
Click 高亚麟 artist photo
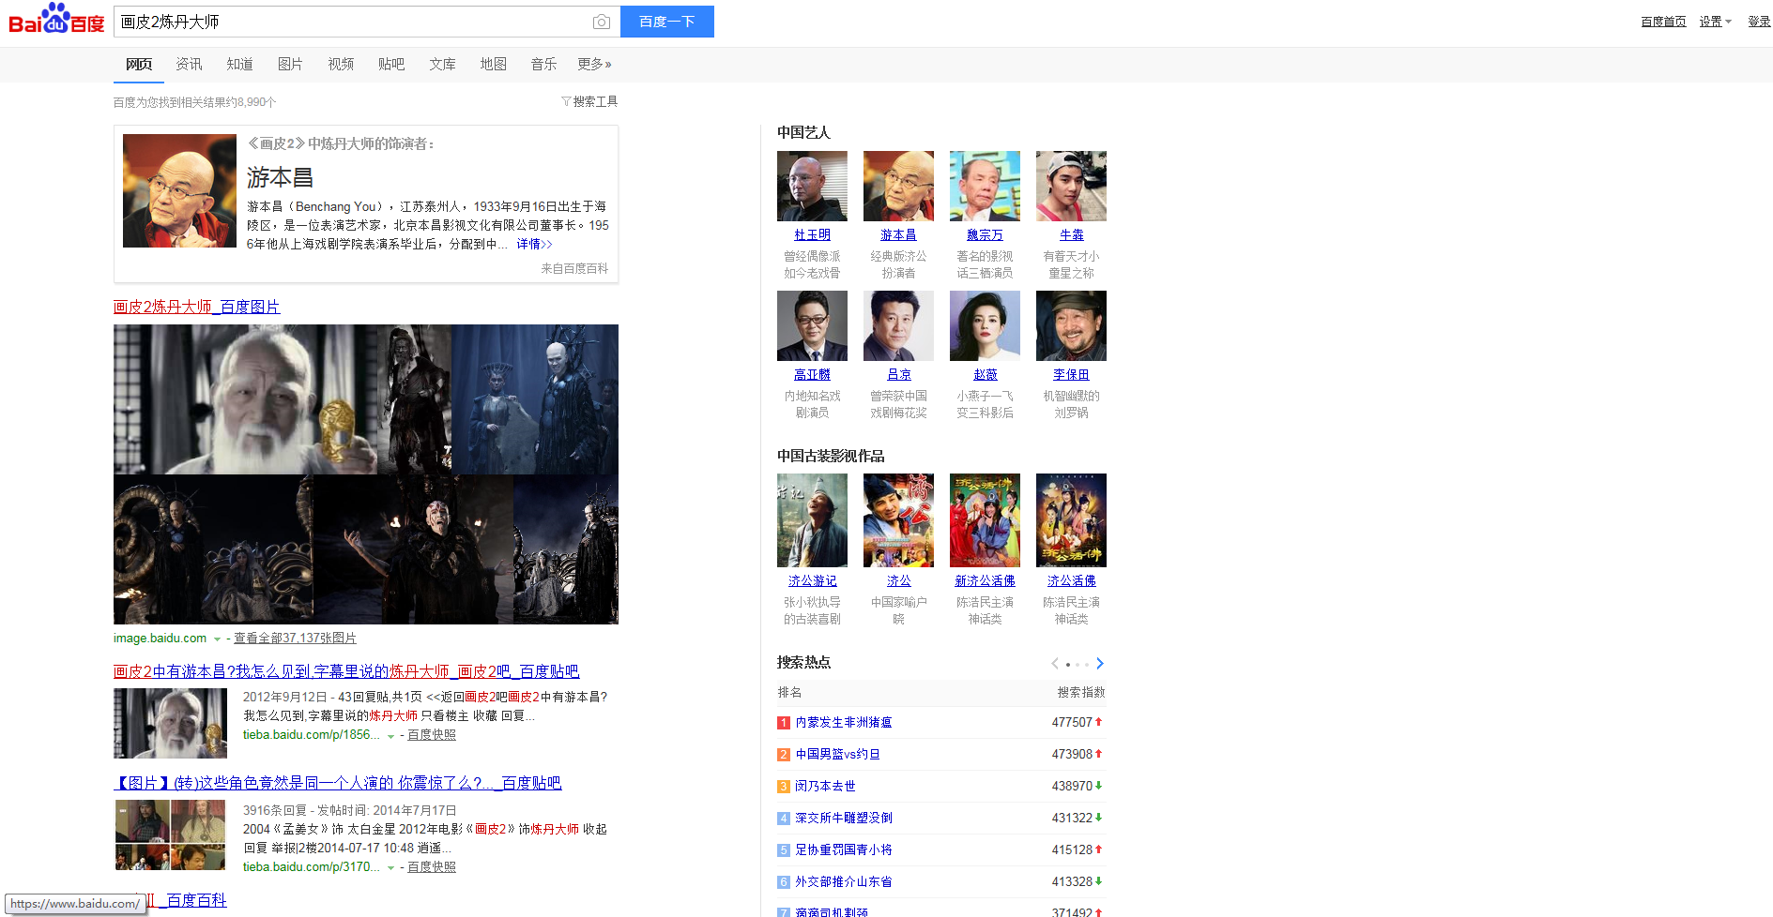pos(812,325)
